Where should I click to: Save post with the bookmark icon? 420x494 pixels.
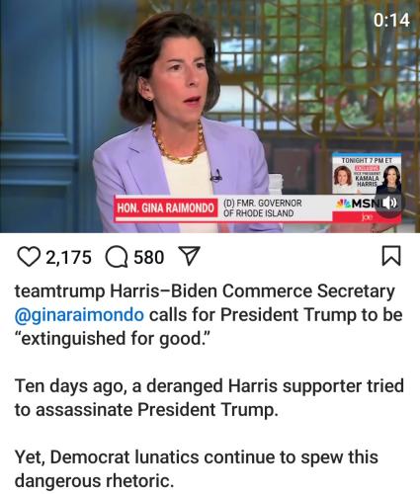(391, 256)
